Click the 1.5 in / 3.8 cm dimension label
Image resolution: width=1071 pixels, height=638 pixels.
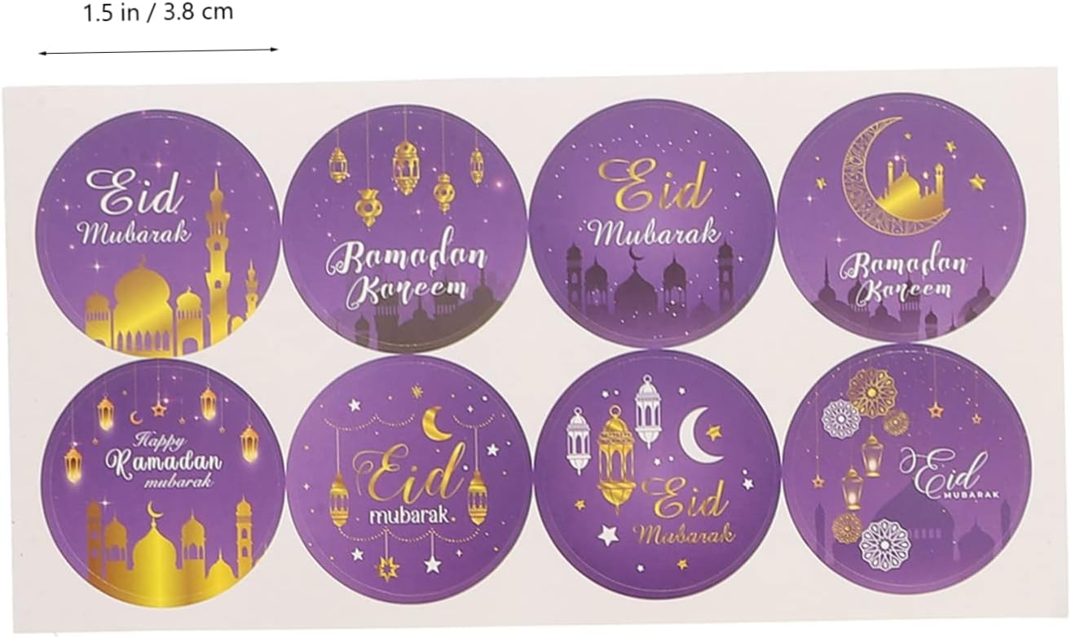[158, 13]
